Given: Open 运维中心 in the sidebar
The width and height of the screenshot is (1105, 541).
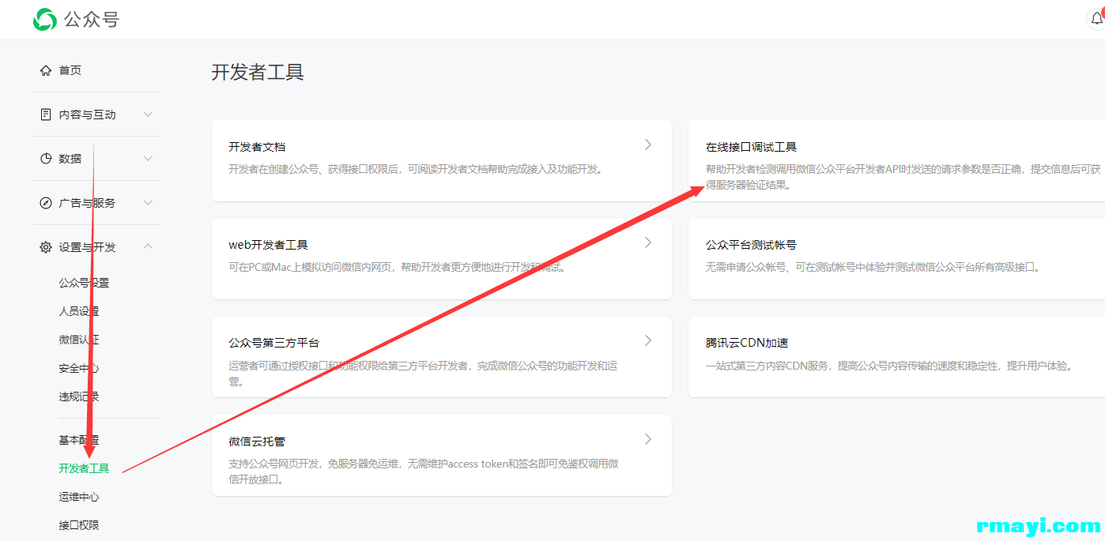Looking at the screenshot, I should pos(79,497).
